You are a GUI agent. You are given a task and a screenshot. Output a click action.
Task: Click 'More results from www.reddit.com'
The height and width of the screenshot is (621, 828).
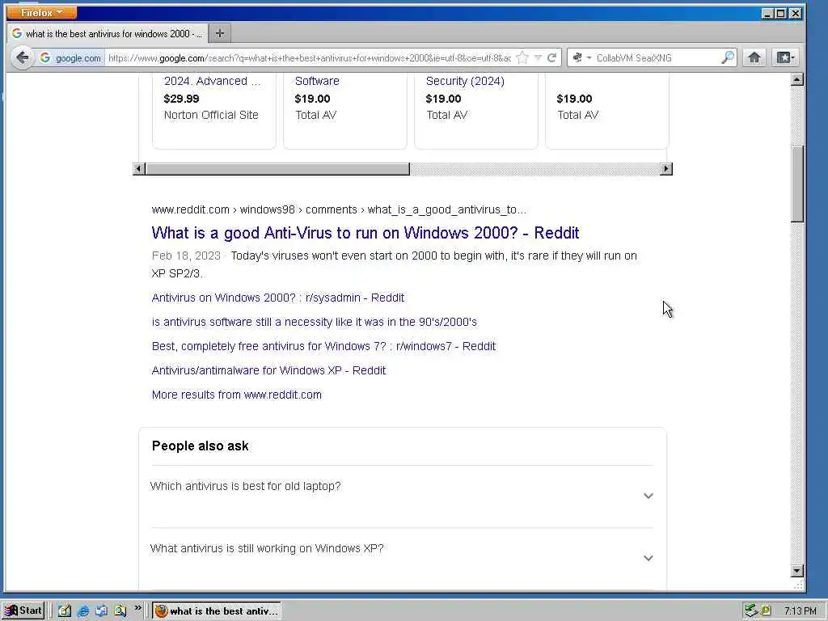(x=237, y=395)
